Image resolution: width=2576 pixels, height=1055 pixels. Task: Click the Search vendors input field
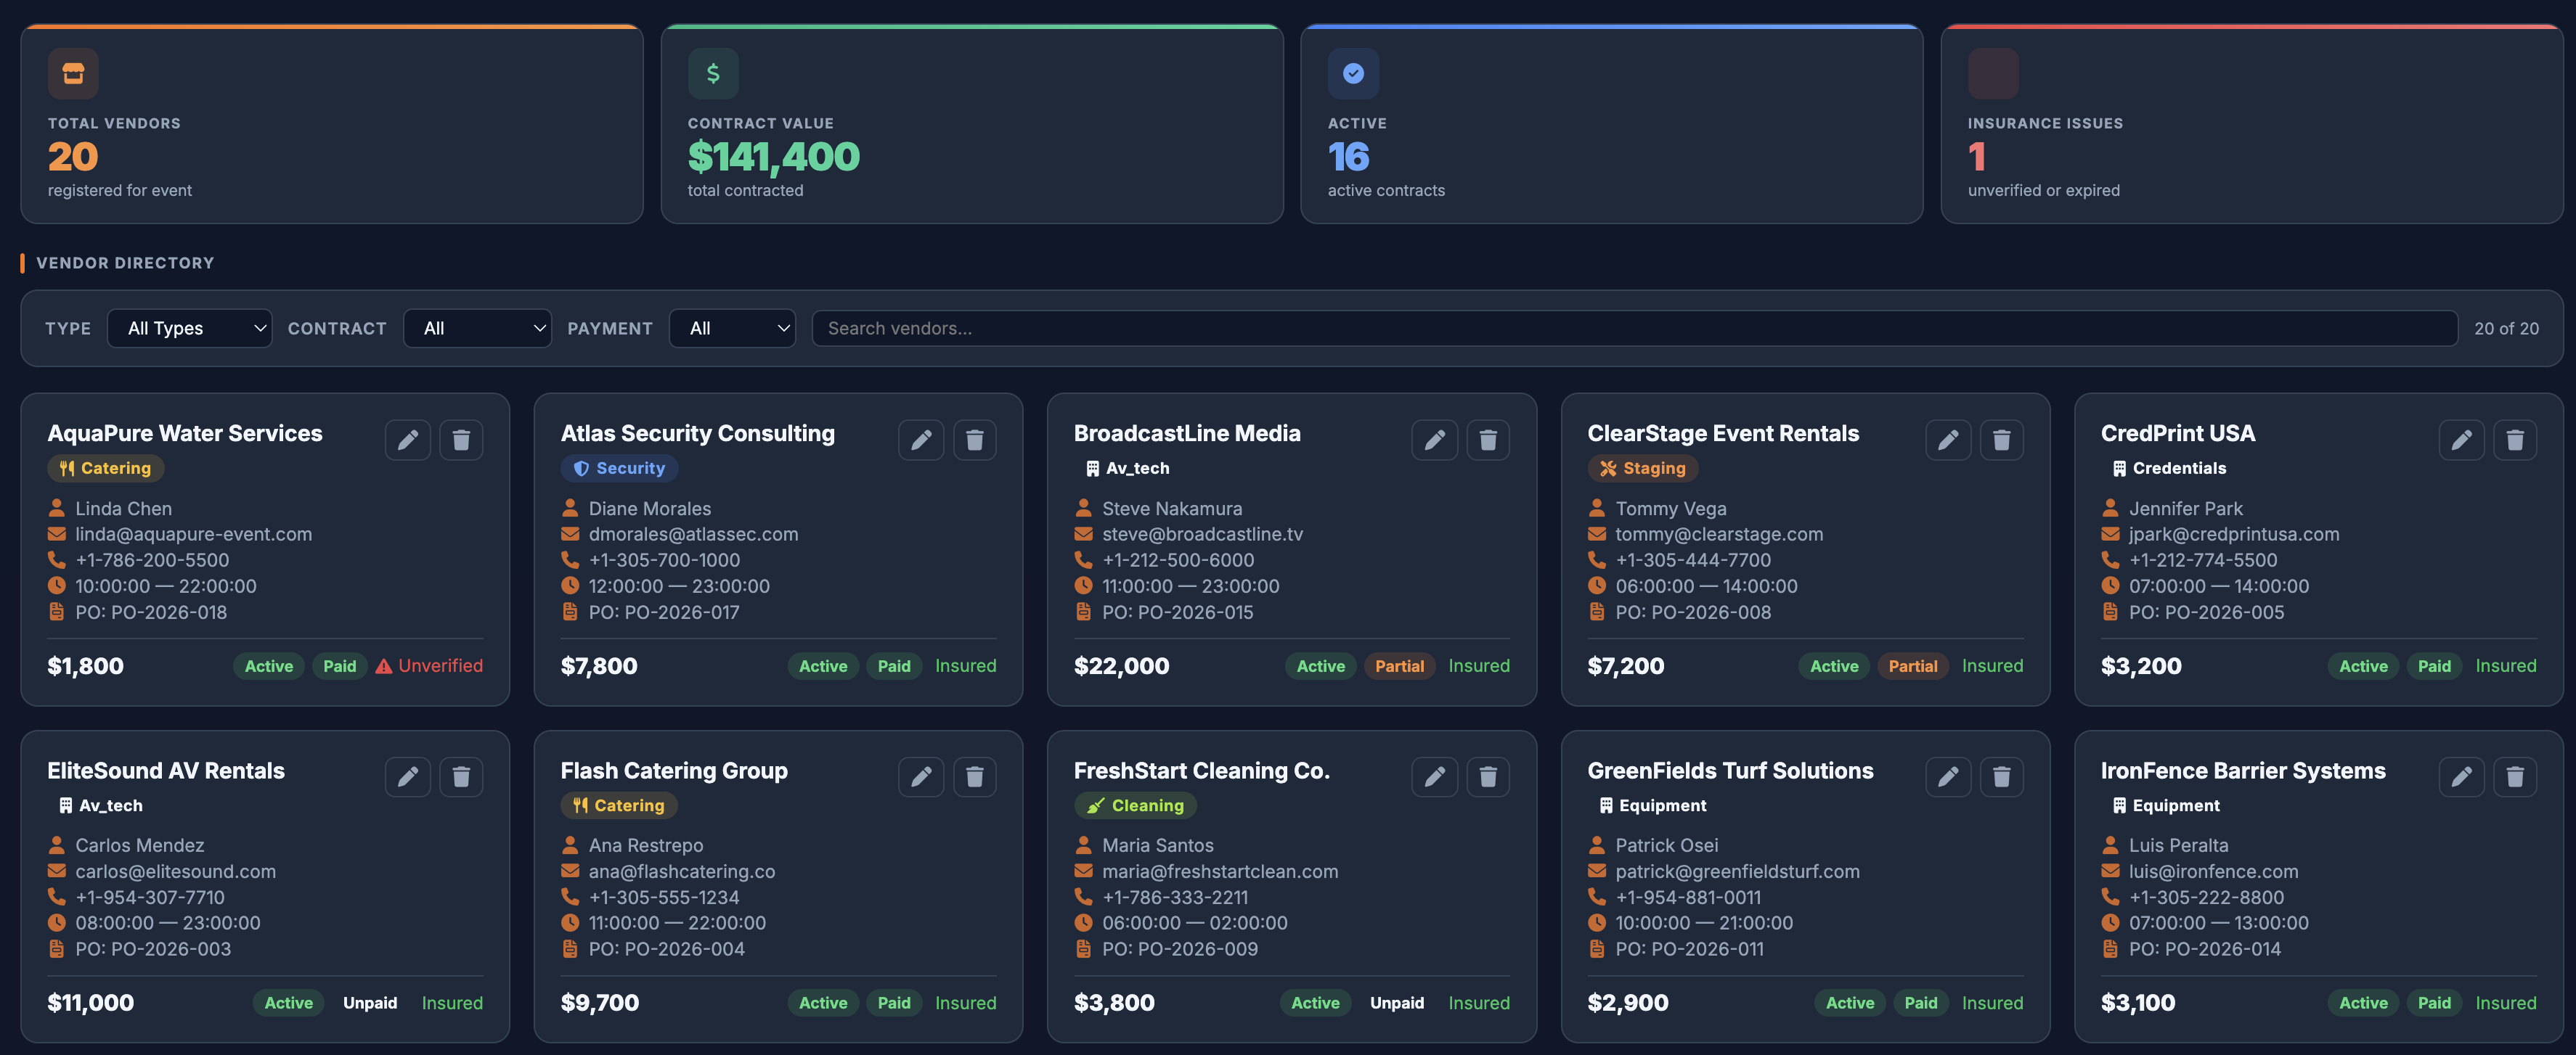[1630, 328]
